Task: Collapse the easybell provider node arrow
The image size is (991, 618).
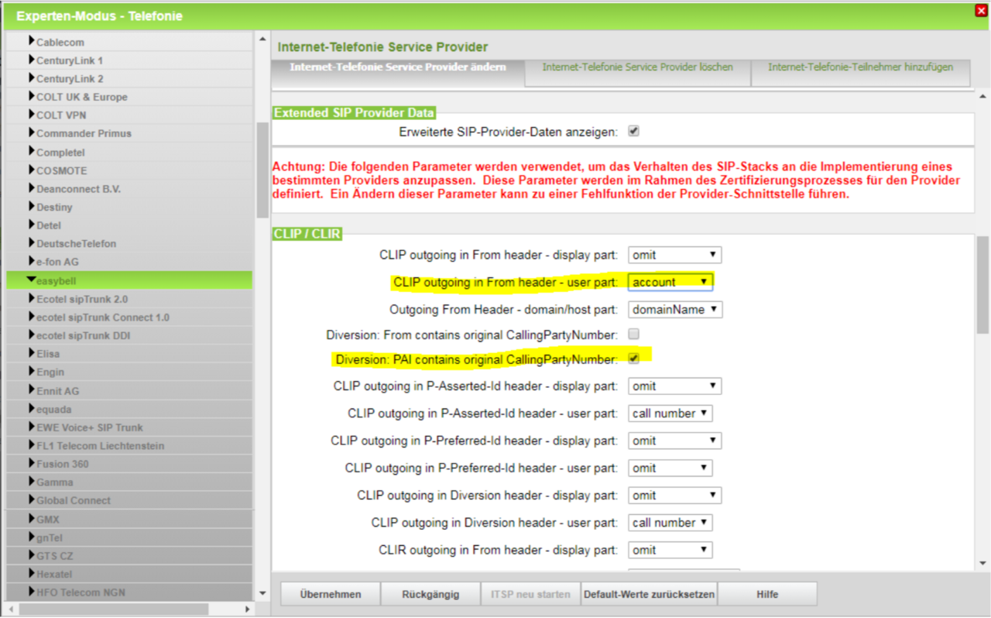Action: tap(31, 280)
